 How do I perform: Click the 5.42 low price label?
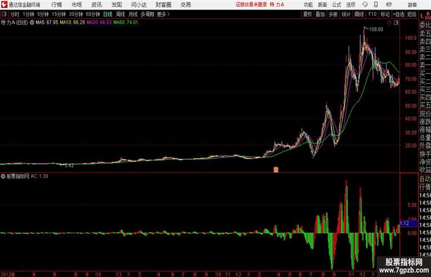(69, 166)
